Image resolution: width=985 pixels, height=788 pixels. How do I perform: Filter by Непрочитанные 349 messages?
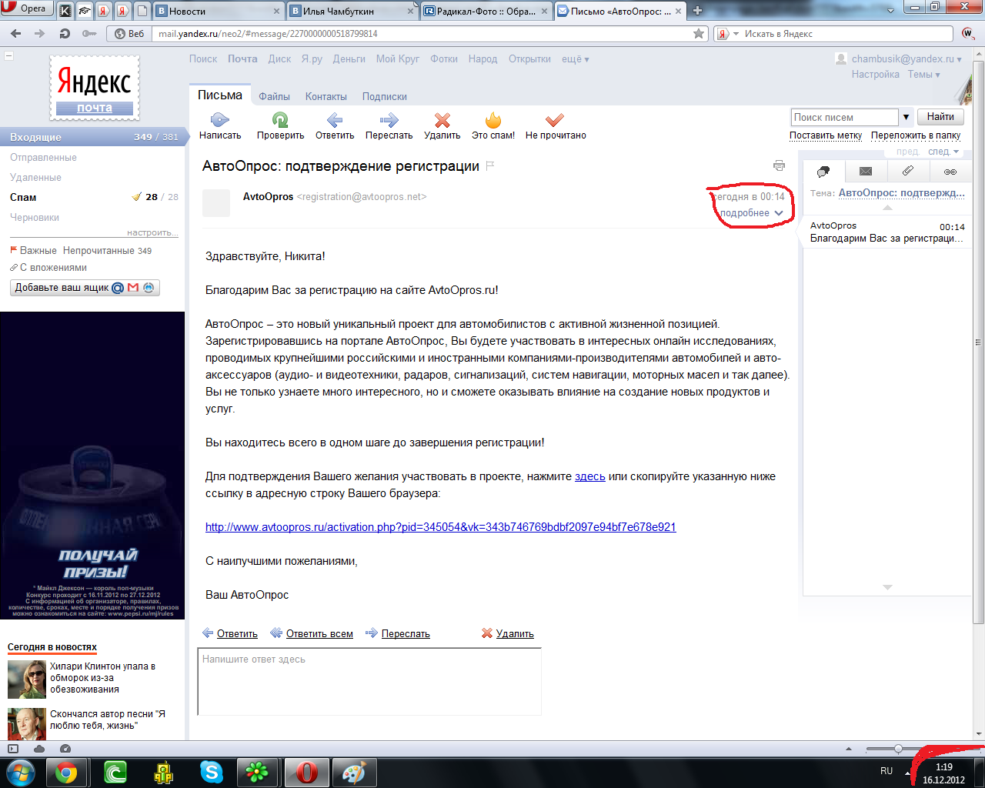(x=107, y=251)
